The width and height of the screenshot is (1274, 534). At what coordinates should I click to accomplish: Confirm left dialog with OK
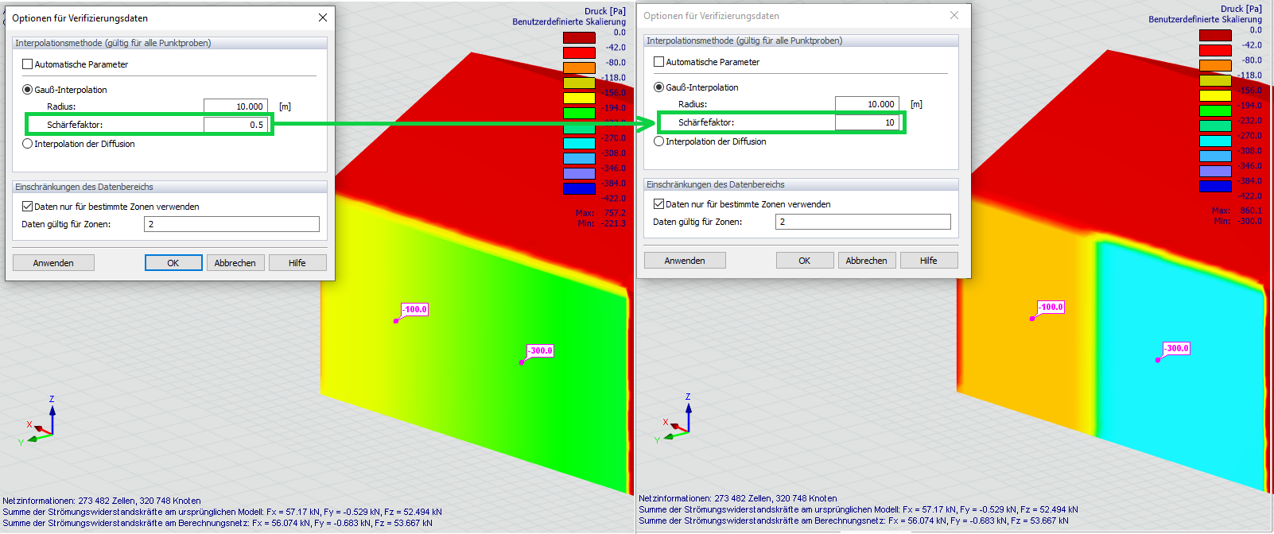pos(173,263)
